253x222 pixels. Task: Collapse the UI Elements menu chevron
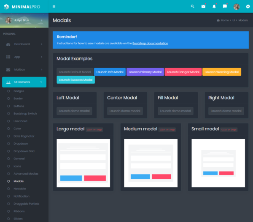tap(41, 82)
